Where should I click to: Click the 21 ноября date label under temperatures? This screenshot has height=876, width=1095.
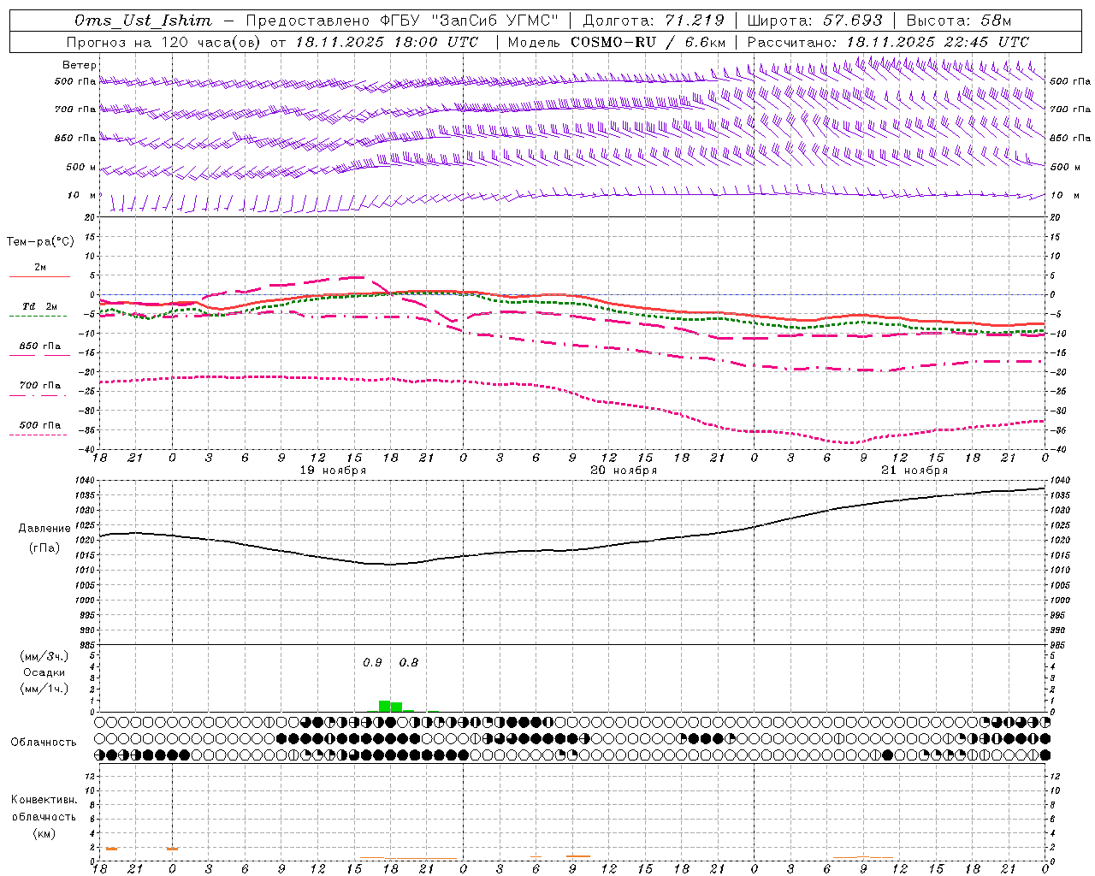(x=914, y=471)
